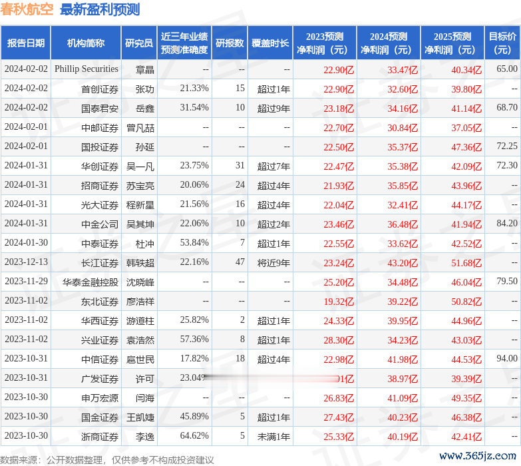
Task: Click analyst name 吴一凡
Action: coord(140,166)
